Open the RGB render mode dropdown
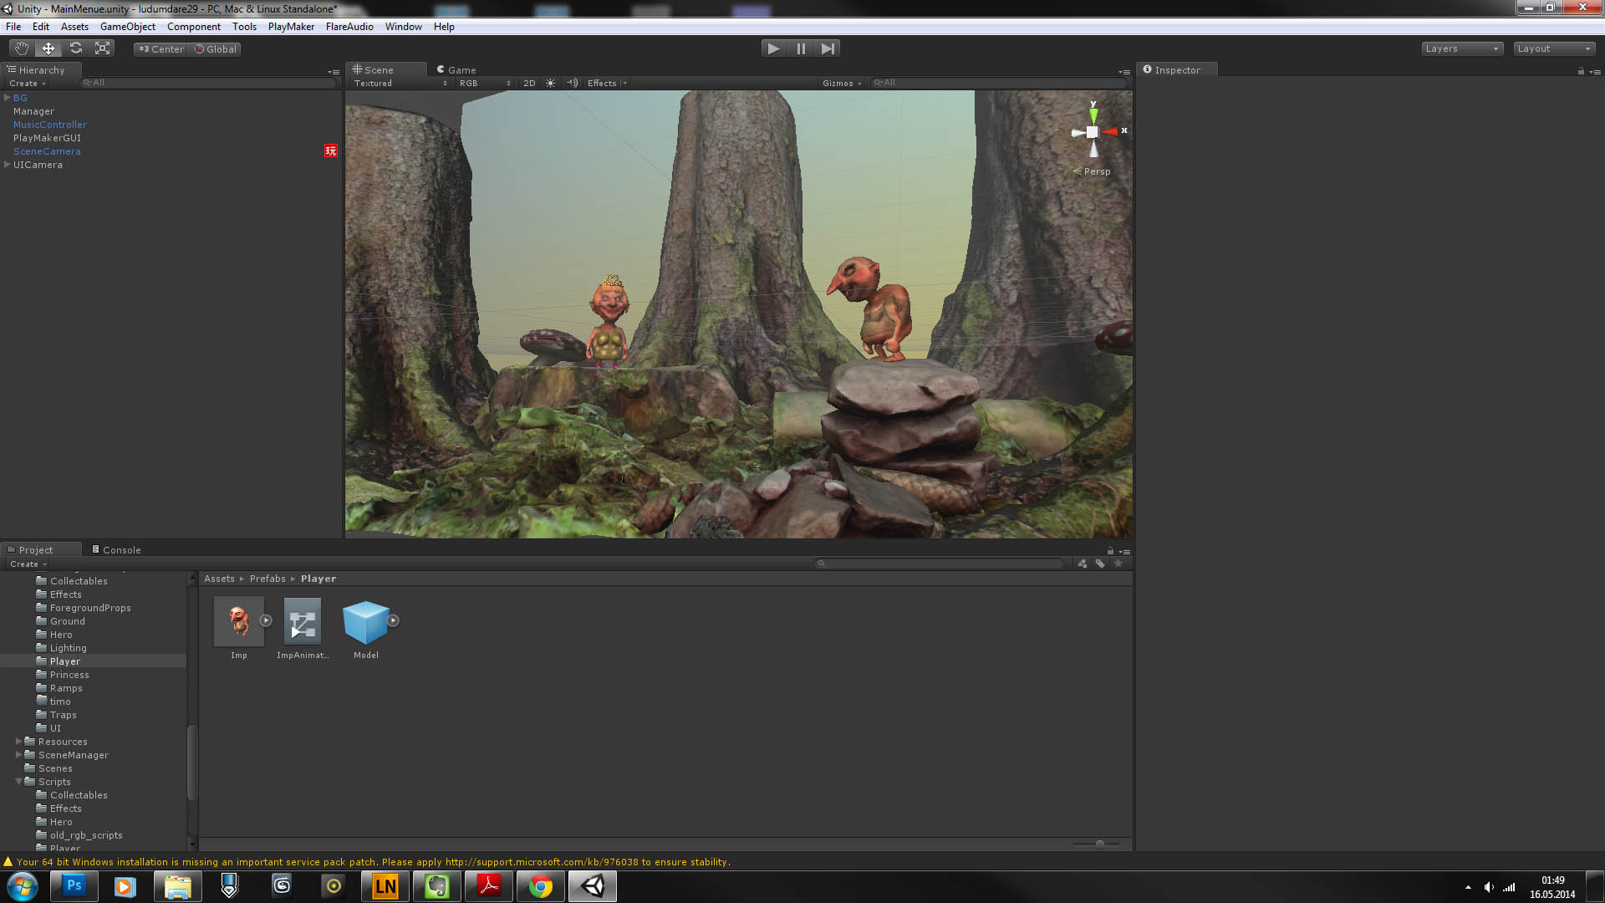Screen dimensions: 1605x903 coord(484,83)
